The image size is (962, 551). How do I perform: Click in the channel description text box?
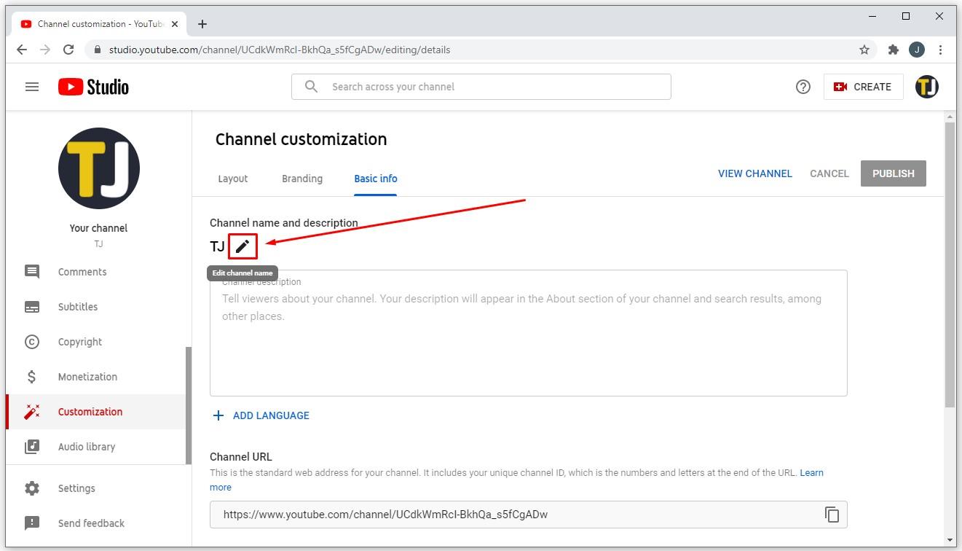click(x=528, y=343)
